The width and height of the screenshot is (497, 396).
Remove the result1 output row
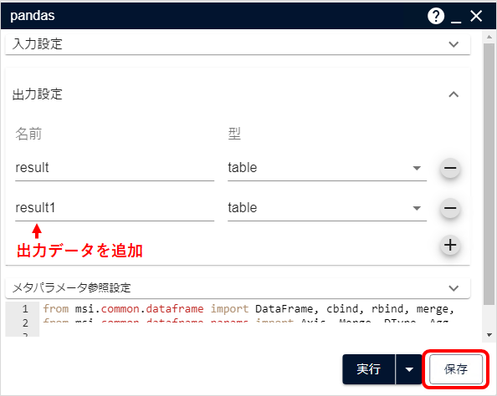450,208
